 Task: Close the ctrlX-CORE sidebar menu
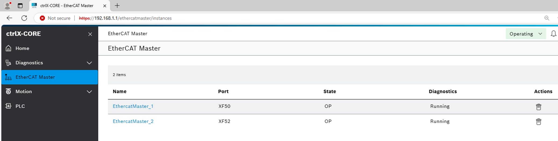[x=90, y=34]
